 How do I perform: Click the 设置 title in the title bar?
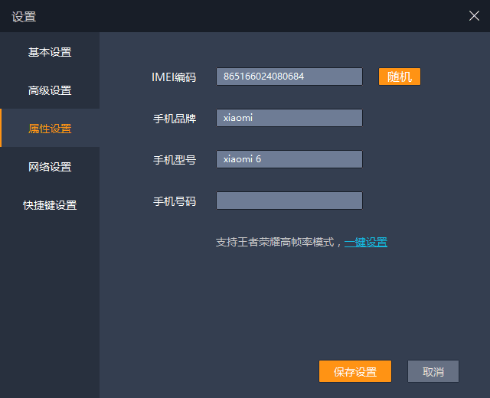[x=24, y=16]
